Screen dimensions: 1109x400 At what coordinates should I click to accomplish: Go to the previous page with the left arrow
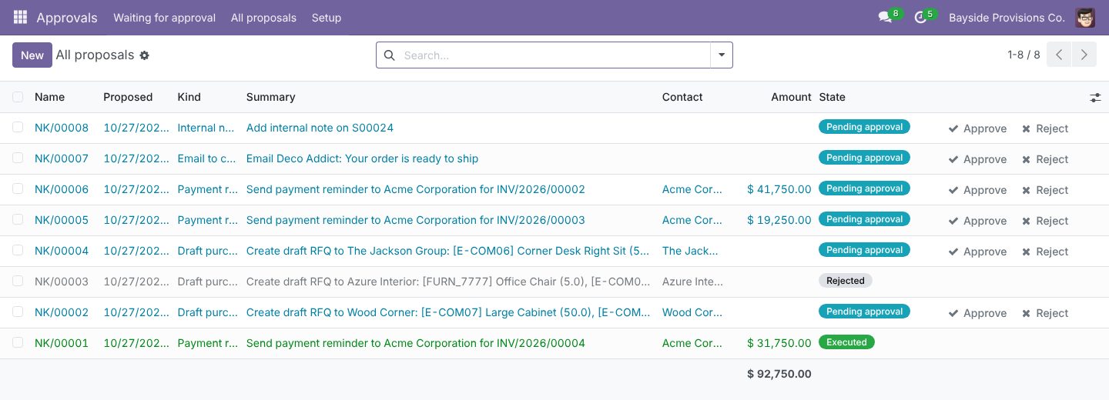point(1059,55)
